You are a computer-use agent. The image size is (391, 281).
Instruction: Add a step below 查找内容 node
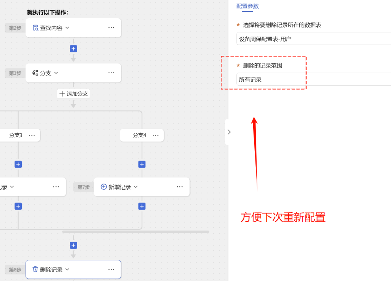pos(73,48)
